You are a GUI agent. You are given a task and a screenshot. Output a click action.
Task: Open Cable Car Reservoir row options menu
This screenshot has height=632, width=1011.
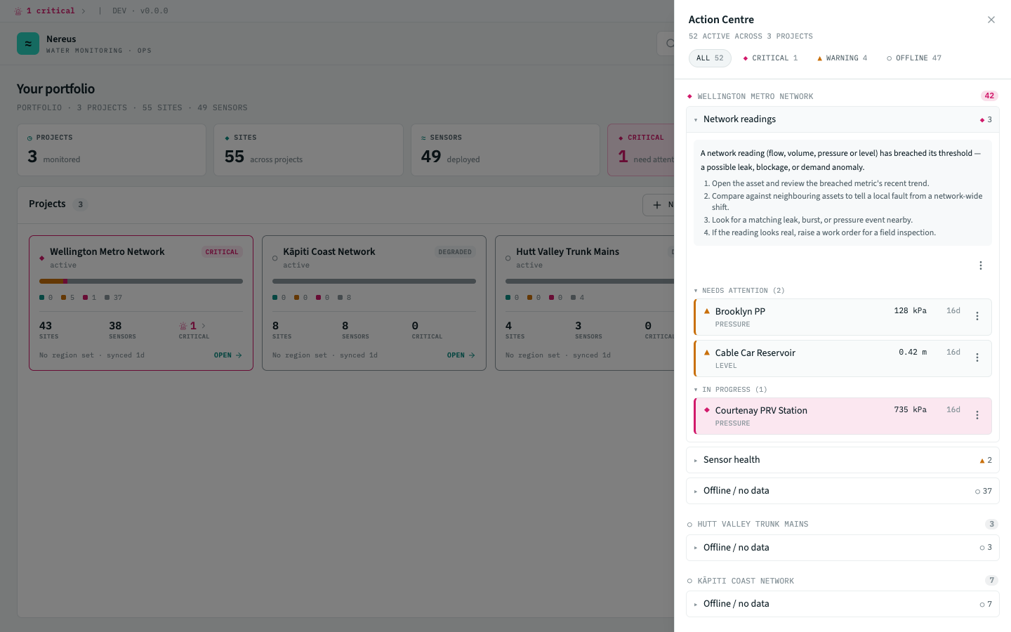(x=977, y=357)
